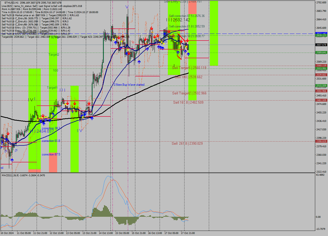Click the 'I I I 2434.037' wave label
328x236 pixels.
pyautogui.click(x=42, y=131)
